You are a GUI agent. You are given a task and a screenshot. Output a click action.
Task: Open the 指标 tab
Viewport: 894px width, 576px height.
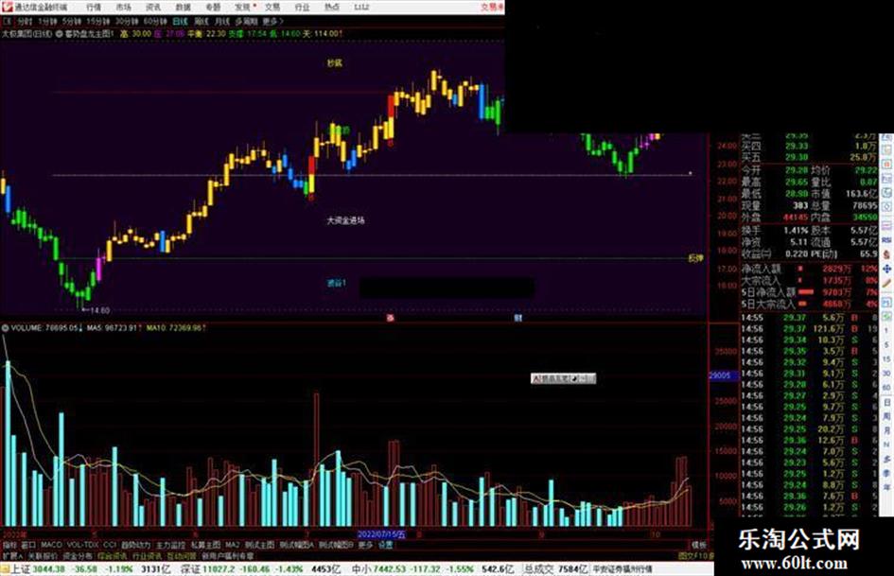pyautogui.click(x=9, y=545)
